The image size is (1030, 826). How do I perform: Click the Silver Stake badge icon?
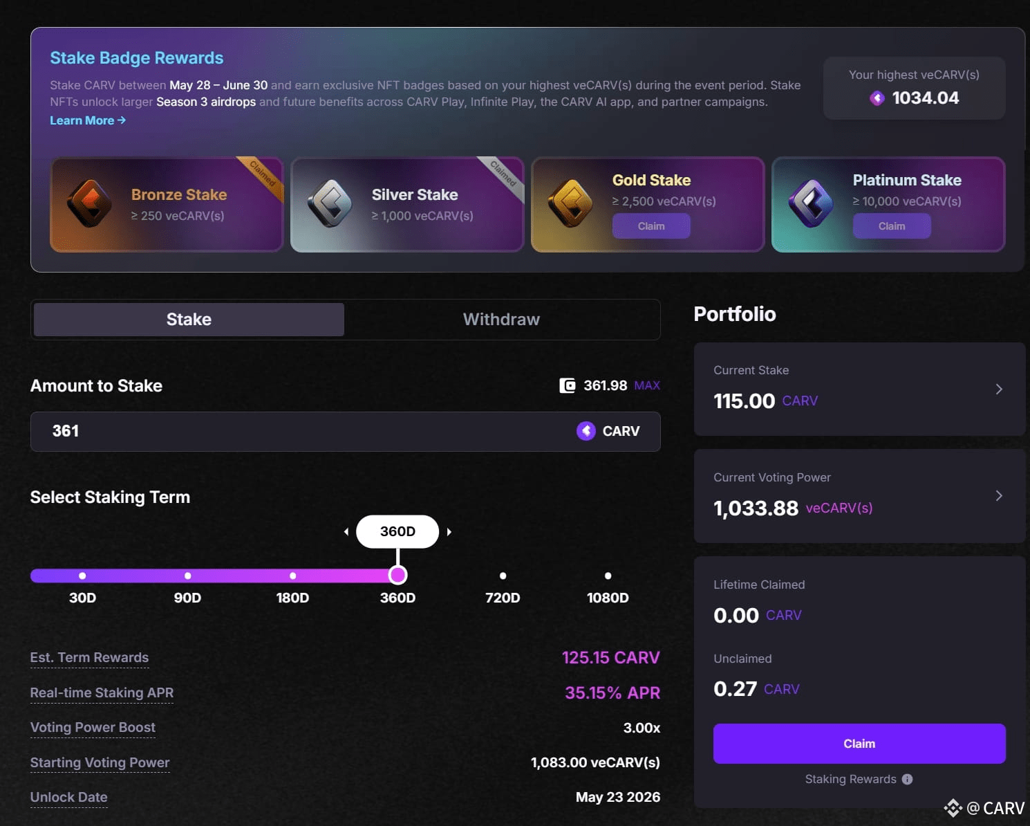tap(330, 204)
